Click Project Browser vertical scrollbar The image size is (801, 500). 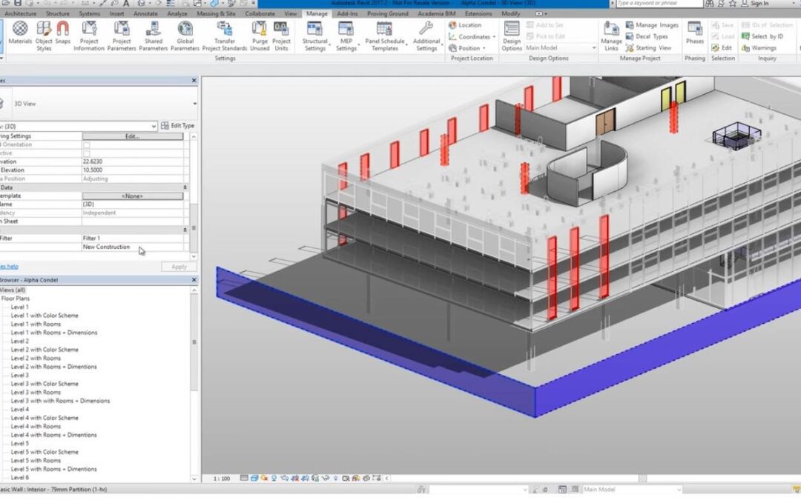pyautogui.click(x=194, y=341)
